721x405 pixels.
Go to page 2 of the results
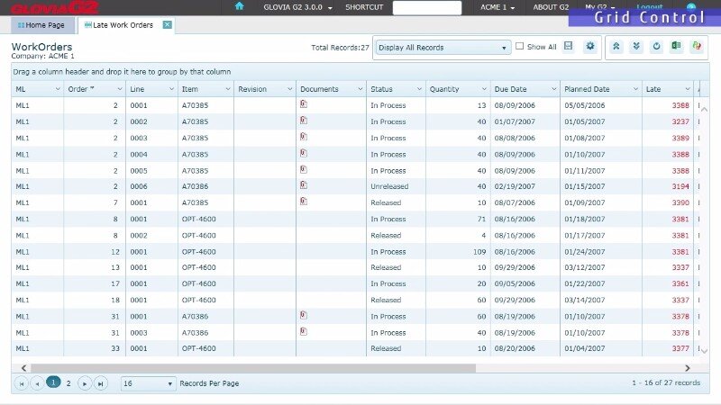[x=68, y=383]
